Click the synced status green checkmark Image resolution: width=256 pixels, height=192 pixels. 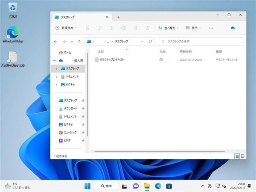click(x=161, y=60)
